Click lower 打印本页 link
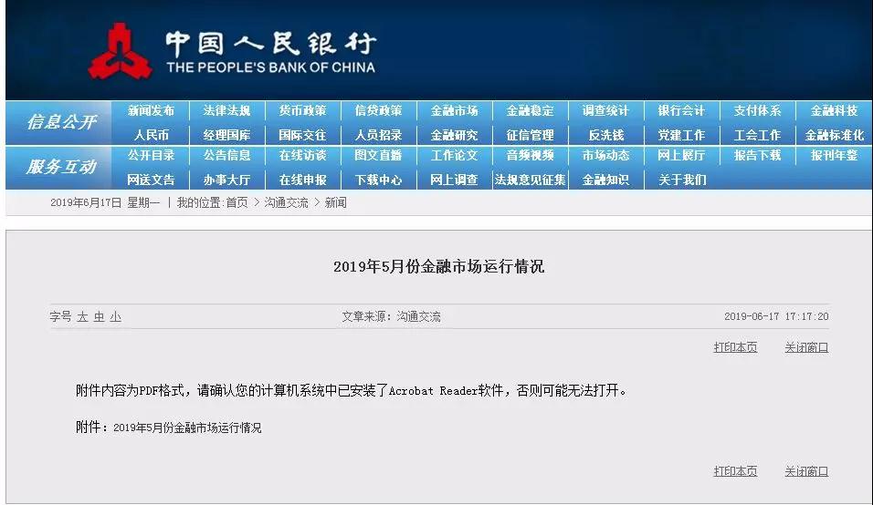This screenshot has height=505, width=873. [735, 471]
